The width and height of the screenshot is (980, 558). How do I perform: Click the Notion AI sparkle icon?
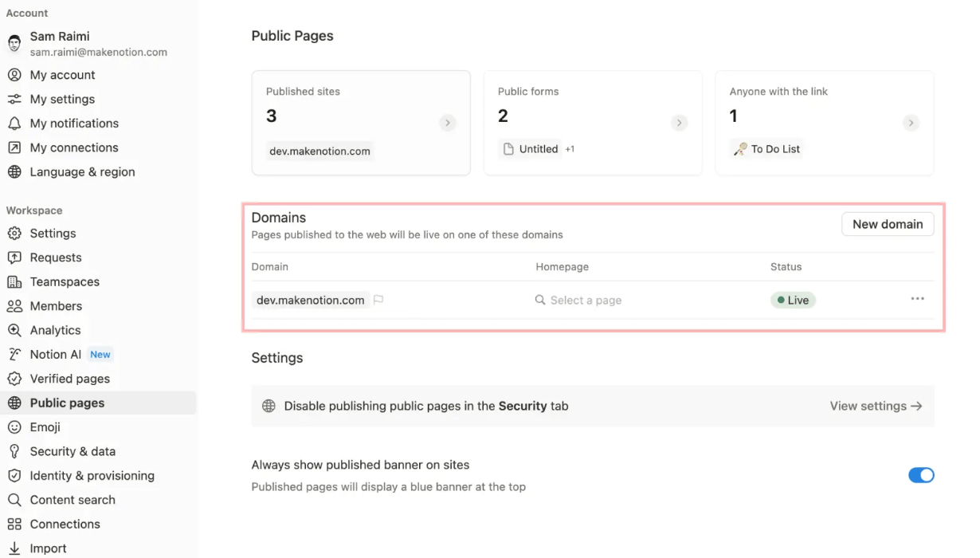pos(14,355)
